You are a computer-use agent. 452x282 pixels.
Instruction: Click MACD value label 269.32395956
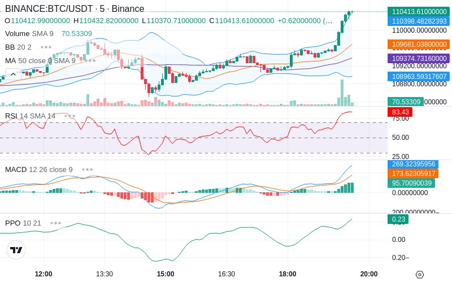[x=413, y=164]
